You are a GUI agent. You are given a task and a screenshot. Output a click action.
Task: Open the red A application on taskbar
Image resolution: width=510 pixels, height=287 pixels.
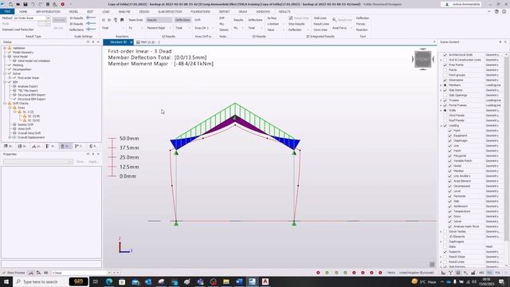265,281
